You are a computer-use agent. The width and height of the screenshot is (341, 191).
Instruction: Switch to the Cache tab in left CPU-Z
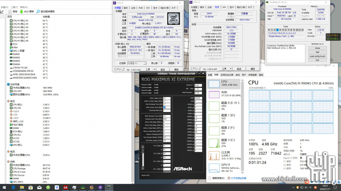126,8
